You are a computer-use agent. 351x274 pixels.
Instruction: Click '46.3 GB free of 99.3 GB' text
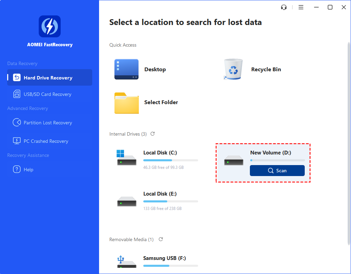164,167
